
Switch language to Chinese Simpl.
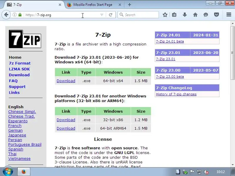click(x=22, y=112)
